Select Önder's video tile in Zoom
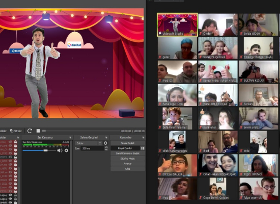The height and width of the screenshot is (204, 280). (x=218, y=24)
